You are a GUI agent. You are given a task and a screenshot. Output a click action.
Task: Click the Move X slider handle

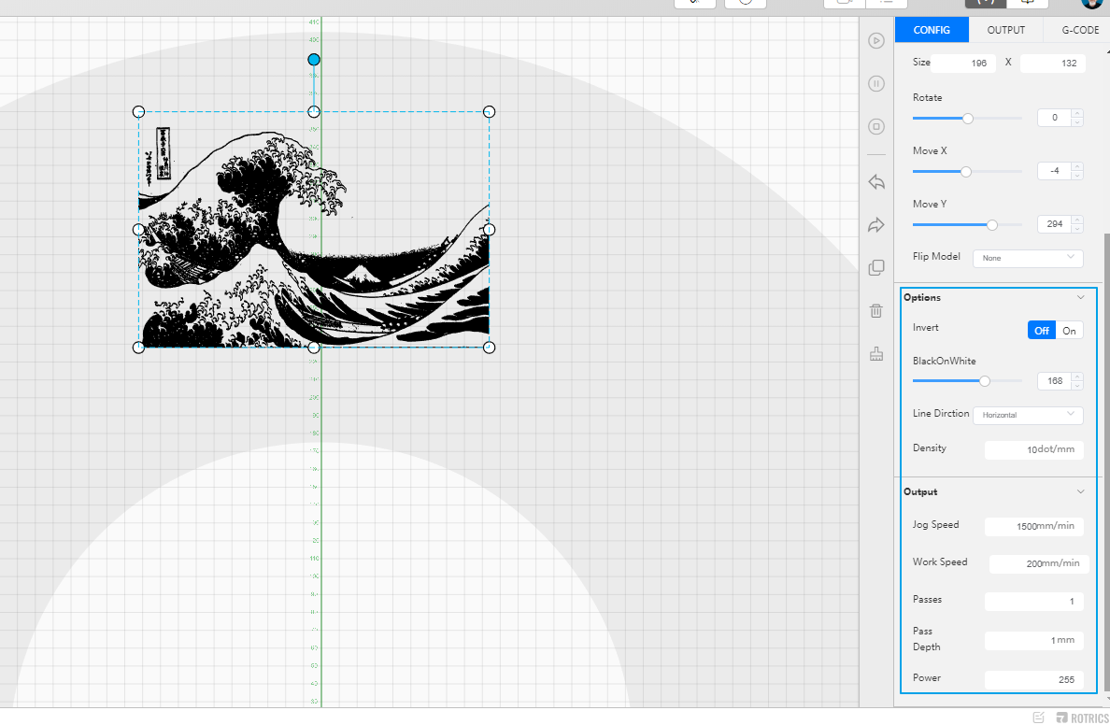(965, 171)
